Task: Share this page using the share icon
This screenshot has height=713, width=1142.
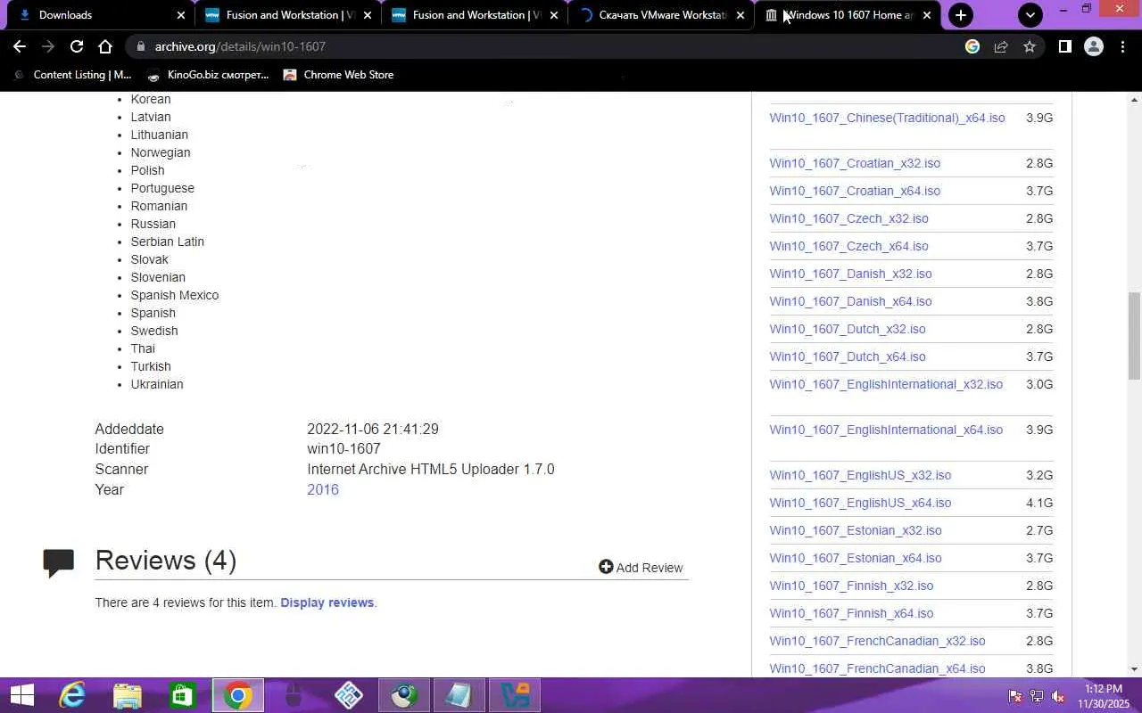Action: (x=1001, y=46)
